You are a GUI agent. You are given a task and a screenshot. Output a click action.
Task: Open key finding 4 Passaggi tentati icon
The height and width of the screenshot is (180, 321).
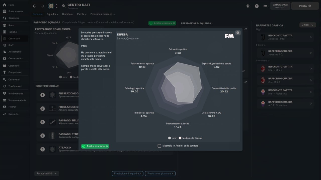click(52, 136)
